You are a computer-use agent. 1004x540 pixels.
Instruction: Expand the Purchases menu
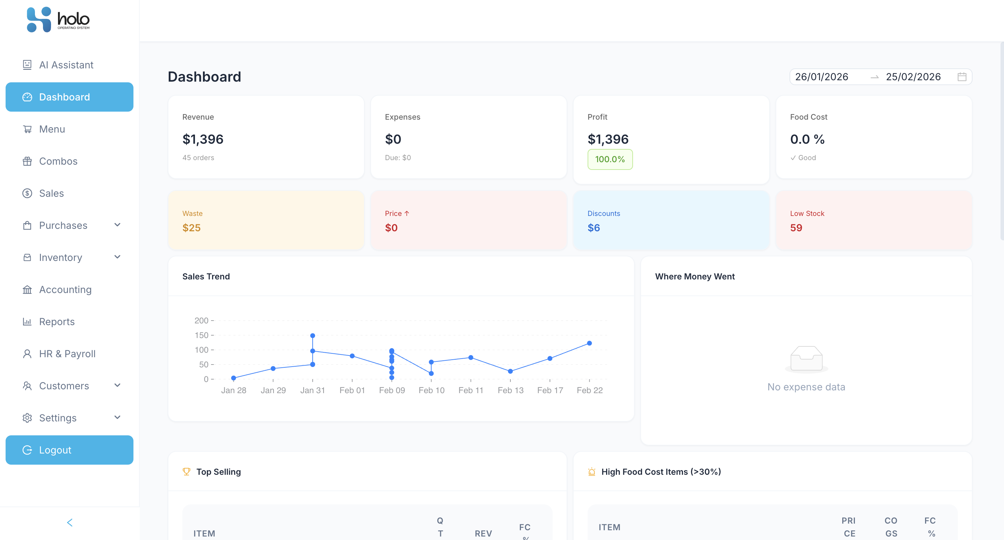pyautogui.click(x=118, y=225)
